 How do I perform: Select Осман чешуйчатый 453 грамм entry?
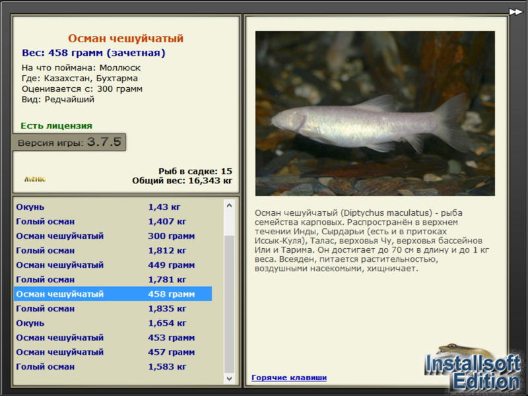[113, 337]
